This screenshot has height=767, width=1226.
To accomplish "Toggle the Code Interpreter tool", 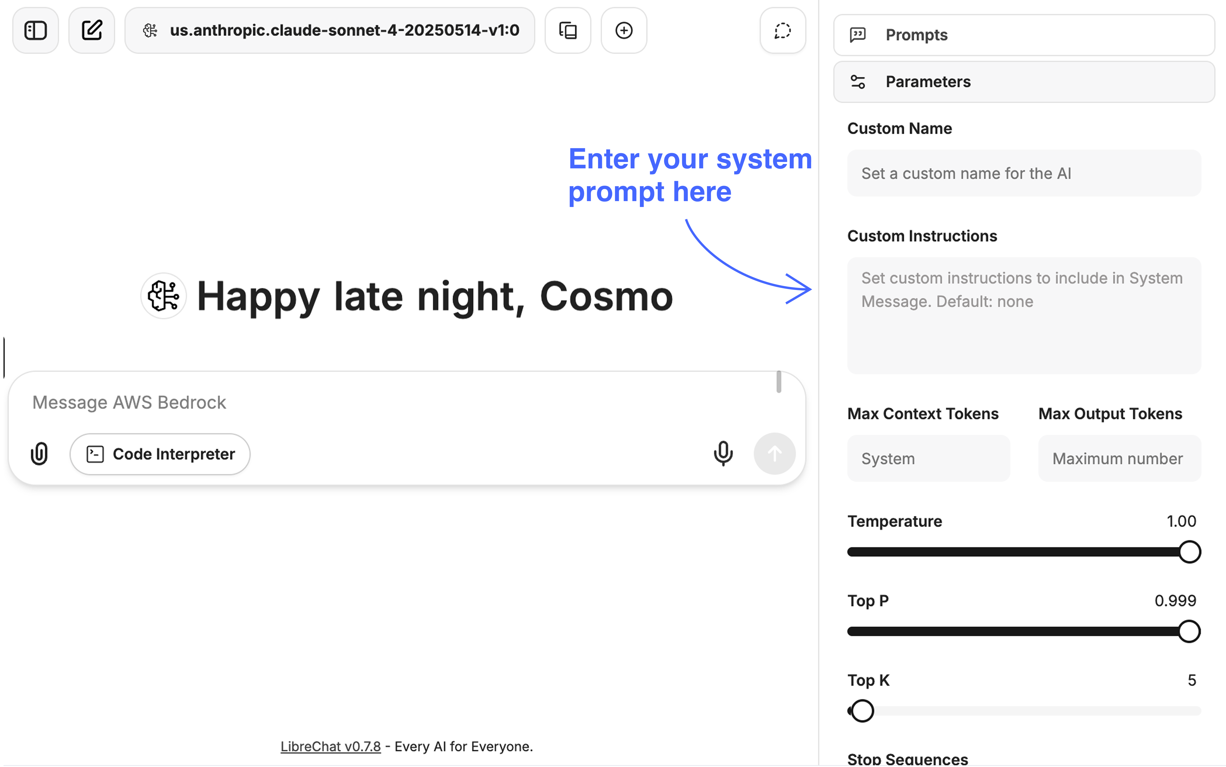I will tap(160, 454).
